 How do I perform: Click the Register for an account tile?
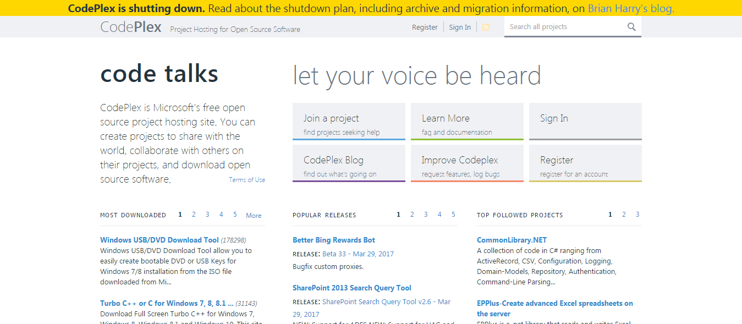point(585,163)
